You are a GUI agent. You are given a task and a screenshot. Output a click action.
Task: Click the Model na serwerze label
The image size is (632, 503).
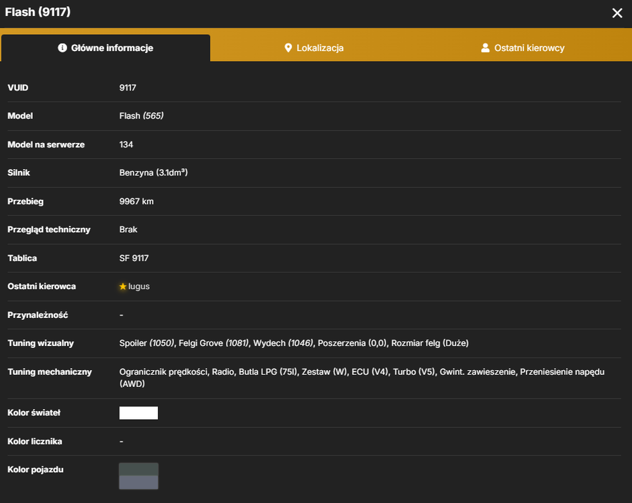point(46,144)
